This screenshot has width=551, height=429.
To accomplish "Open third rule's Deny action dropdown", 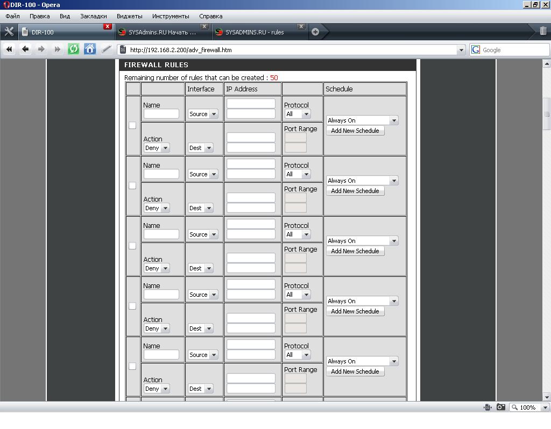I will (x=157, y=268).
